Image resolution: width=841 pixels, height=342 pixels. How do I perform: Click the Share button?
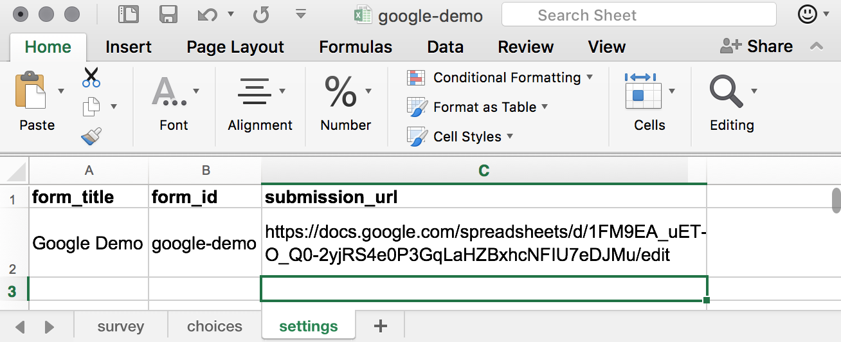(756, 46)
